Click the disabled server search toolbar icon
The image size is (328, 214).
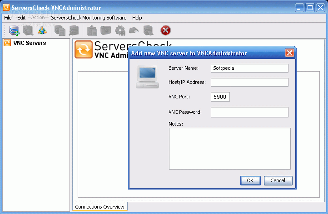(x=28, y=30)
